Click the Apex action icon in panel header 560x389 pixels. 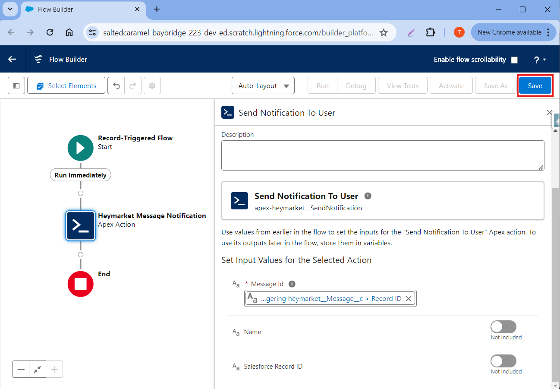tap(228, 112)
